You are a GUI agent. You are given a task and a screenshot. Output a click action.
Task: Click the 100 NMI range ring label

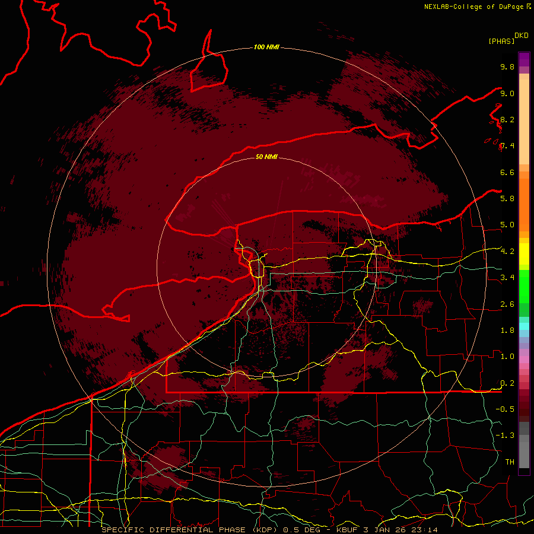[x=266, y=47]
